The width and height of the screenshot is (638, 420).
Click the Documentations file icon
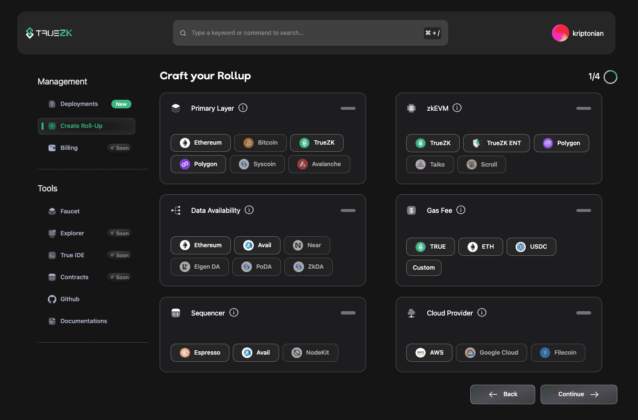tap(52, 321)
